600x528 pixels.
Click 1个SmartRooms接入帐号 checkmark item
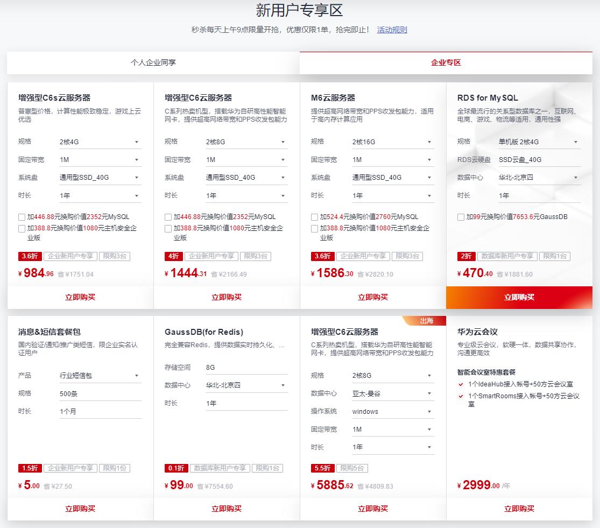519,400
